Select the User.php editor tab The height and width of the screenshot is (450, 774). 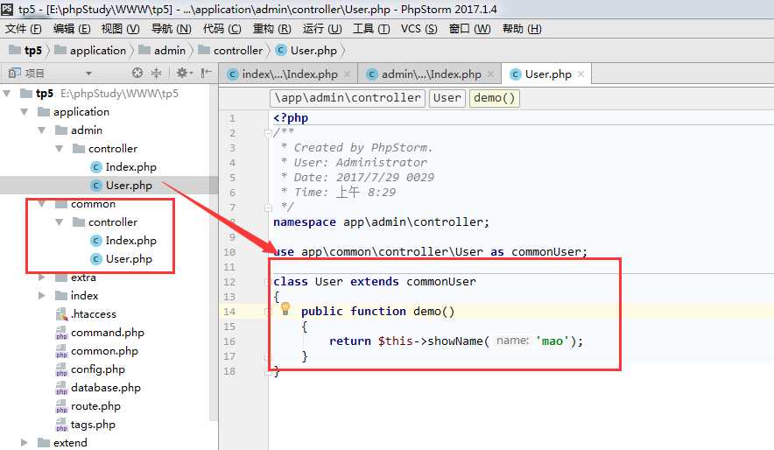[x=547, y=74]
